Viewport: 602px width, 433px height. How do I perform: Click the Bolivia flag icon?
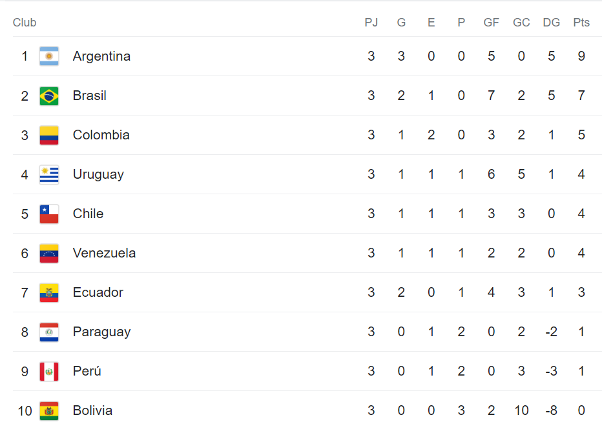[49, 410]
